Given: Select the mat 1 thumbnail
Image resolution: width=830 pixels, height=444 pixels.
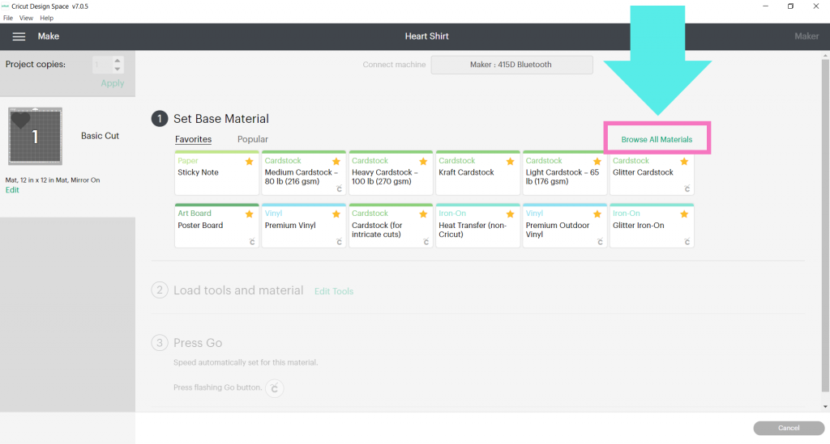Looking at the screenshot, I should (35, 136).
